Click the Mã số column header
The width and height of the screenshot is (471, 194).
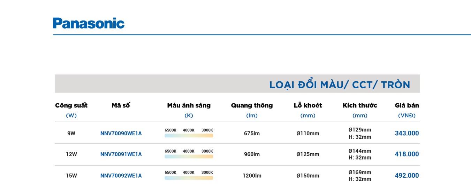(x=121, y=105)
